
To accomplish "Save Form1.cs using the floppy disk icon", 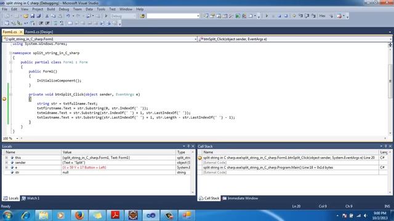I will tap(33, 16).
